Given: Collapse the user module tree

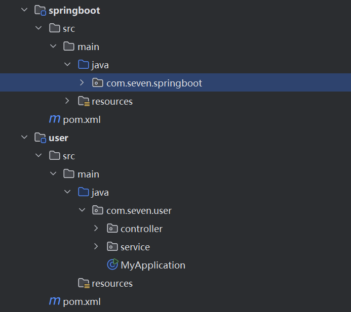Looking at the screenshot, I should 24,138.
